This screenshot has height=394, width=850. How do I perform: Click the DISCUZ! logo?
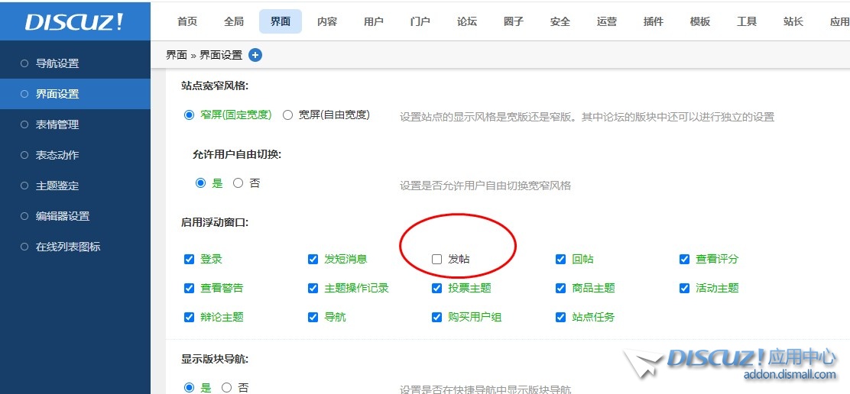coord(75,21)
